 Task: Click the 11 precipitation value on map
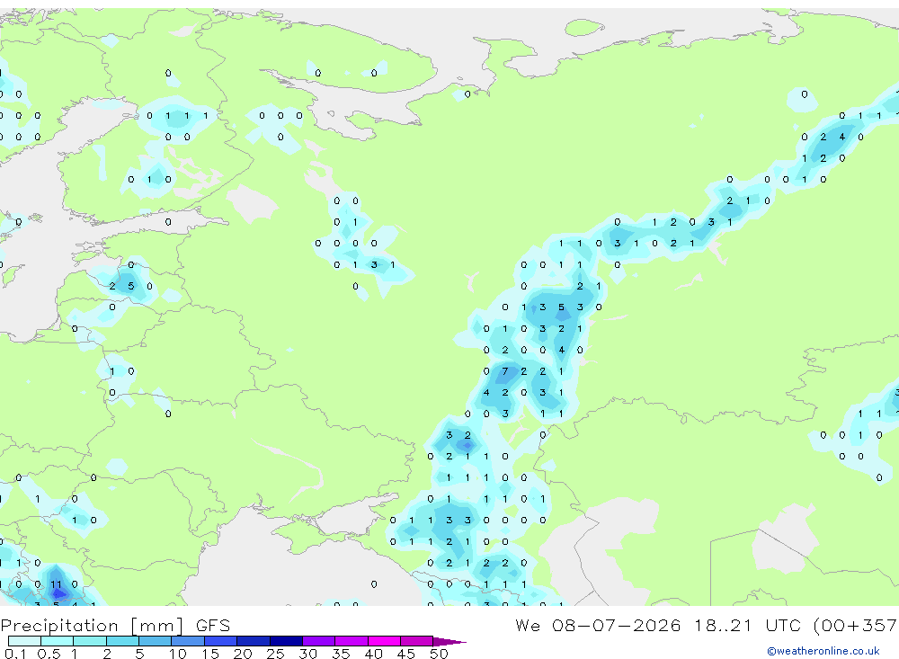(x=56, y=584)
